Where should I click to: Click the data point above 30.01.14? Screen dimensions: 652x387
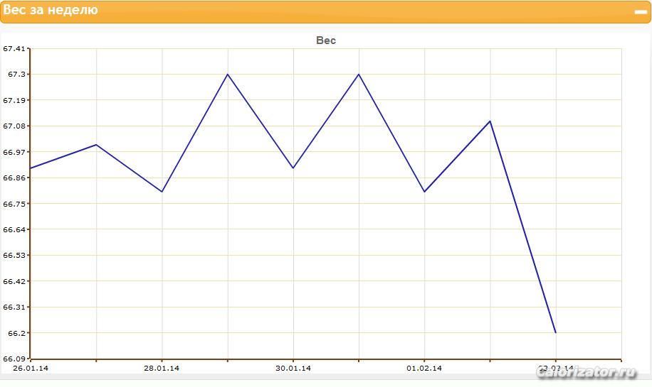click(x=293, y=168)
